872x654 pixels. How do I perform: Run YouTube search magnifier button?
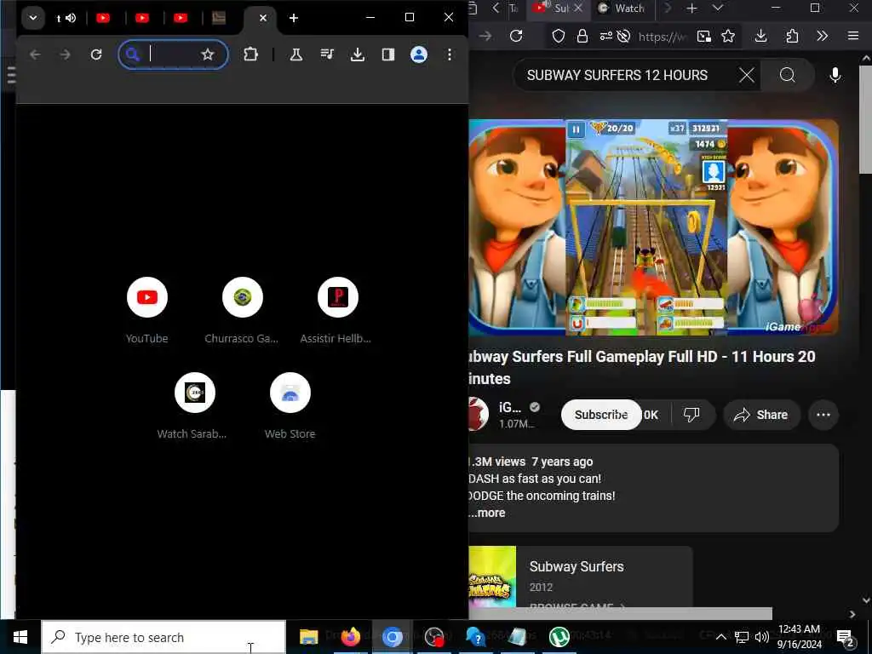coord(788,75)
